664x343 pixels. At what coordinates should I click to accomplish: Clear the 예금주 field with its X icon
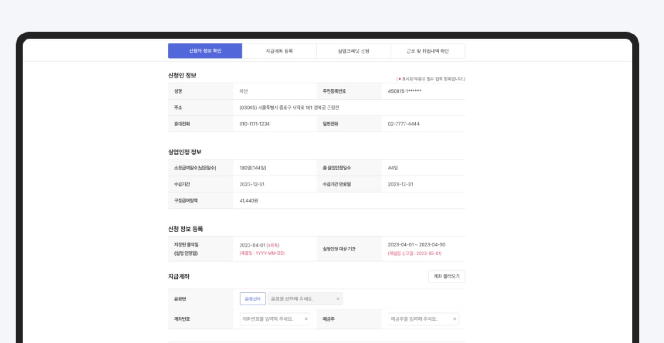click(455, 319)
